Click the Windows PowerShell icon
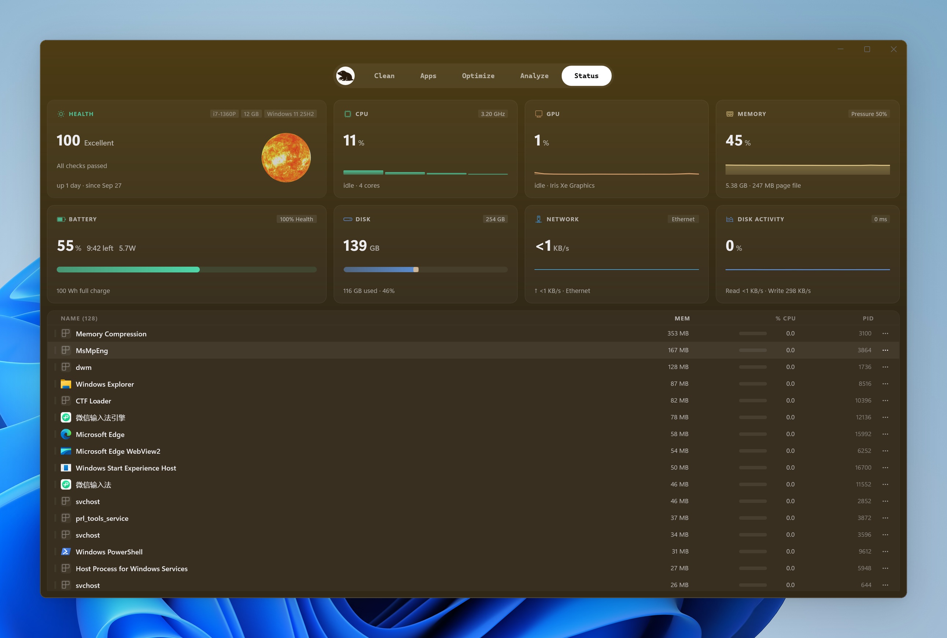Screen dimensions: 947x638 click(x=66, y=552)
